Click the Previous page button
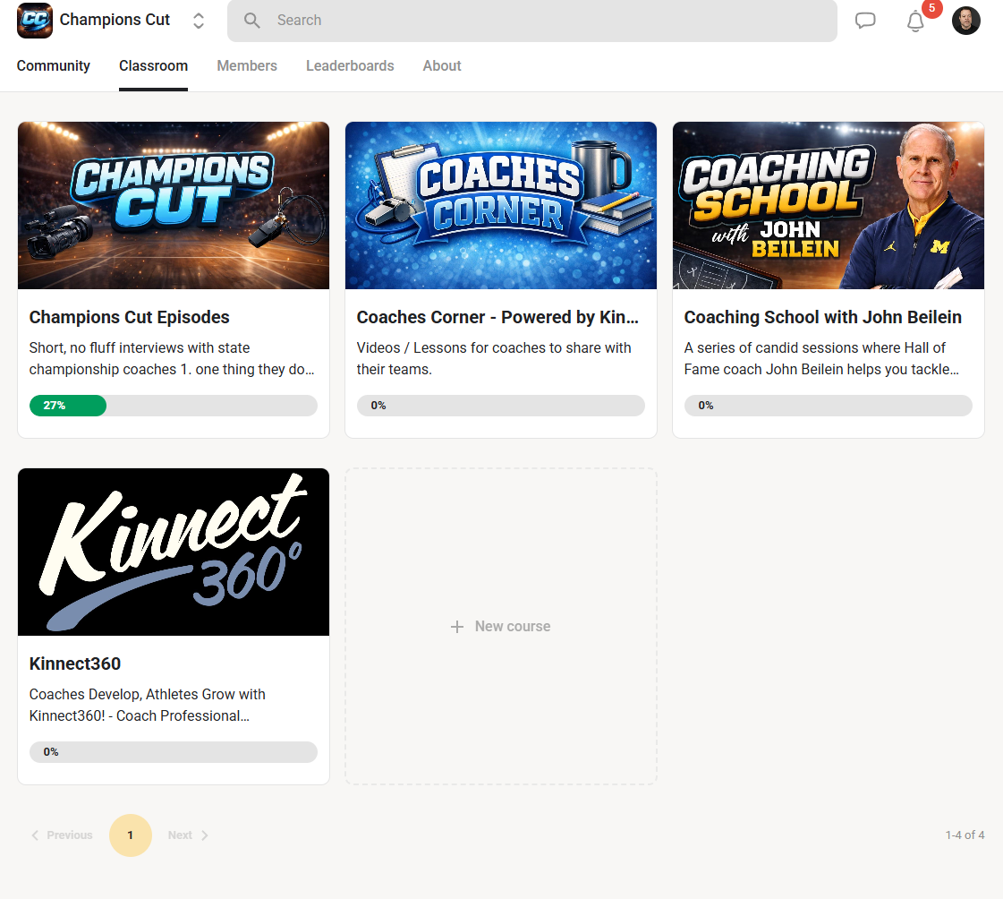 (x=62, y=835)
